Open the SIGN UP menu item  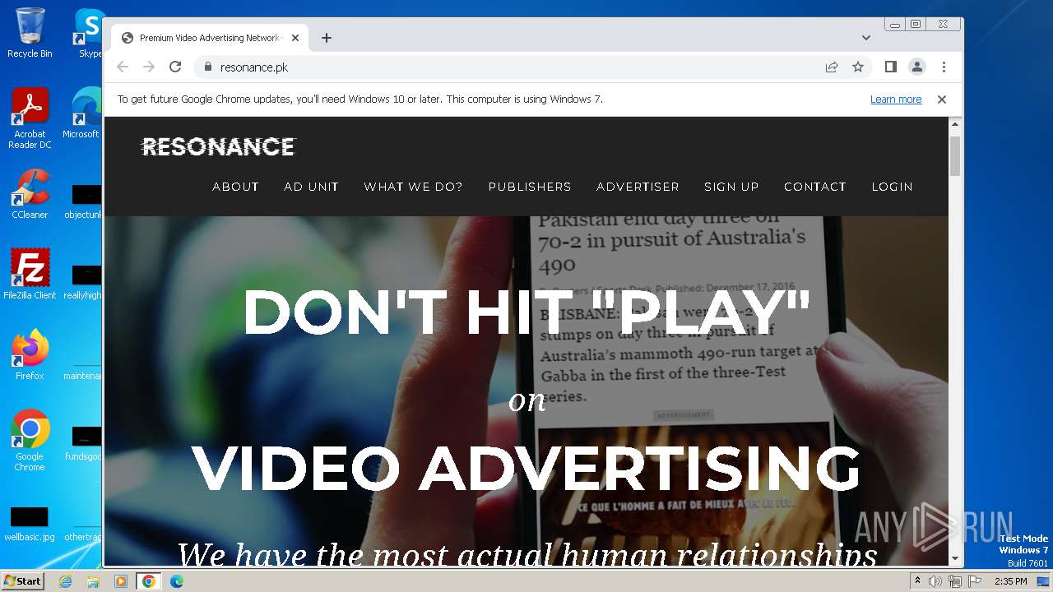click(731, 187)
